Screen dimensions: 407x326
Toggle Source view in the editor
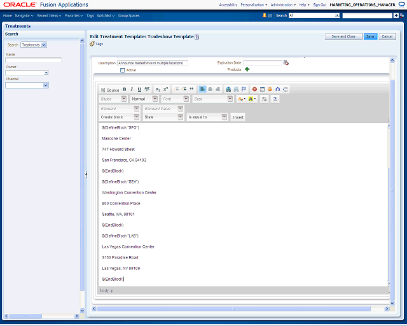[110, 90]
